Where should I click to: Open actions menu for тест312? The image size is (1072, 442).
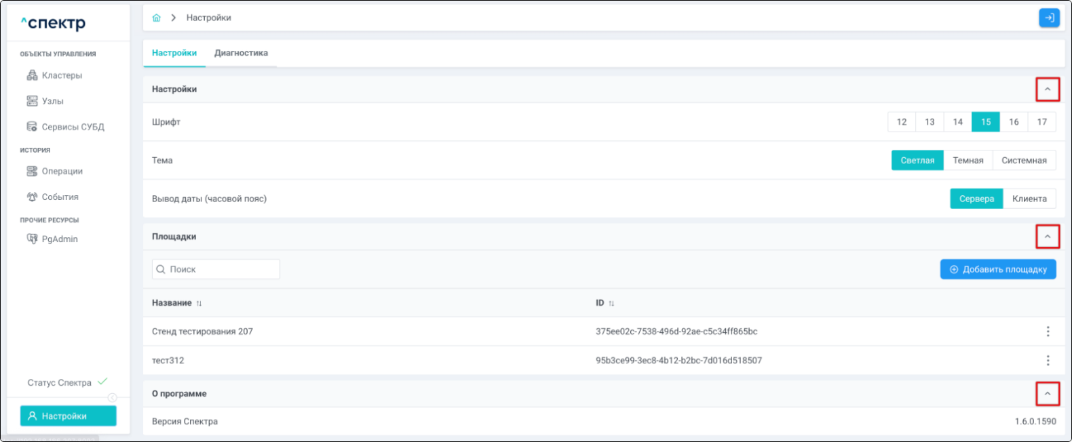1048,361
